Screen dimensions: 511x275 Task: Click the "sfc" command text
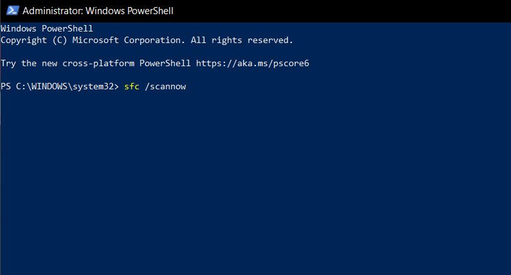pos(132,86)
